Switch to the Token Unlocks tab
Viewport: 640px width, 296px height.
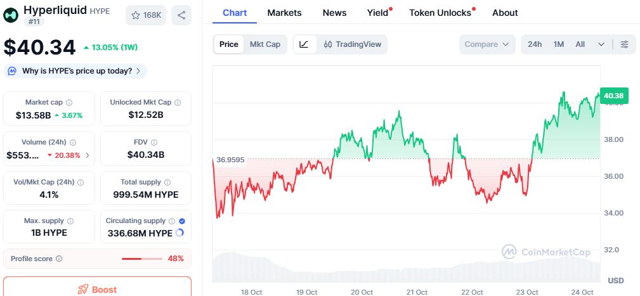click(440, 13)
